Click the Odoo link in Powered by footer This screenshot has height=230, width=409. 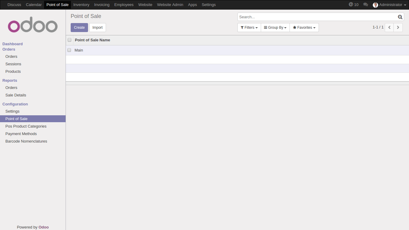coord(44,227)
